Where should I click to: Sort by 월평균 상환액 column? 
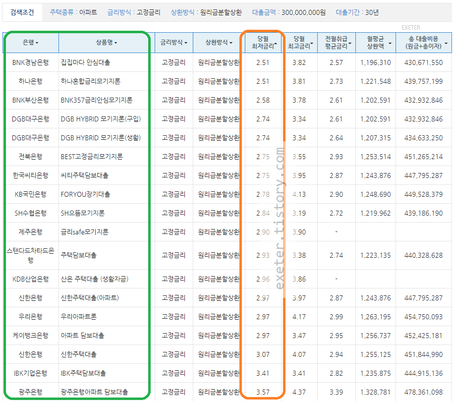(x=376, y=43)
